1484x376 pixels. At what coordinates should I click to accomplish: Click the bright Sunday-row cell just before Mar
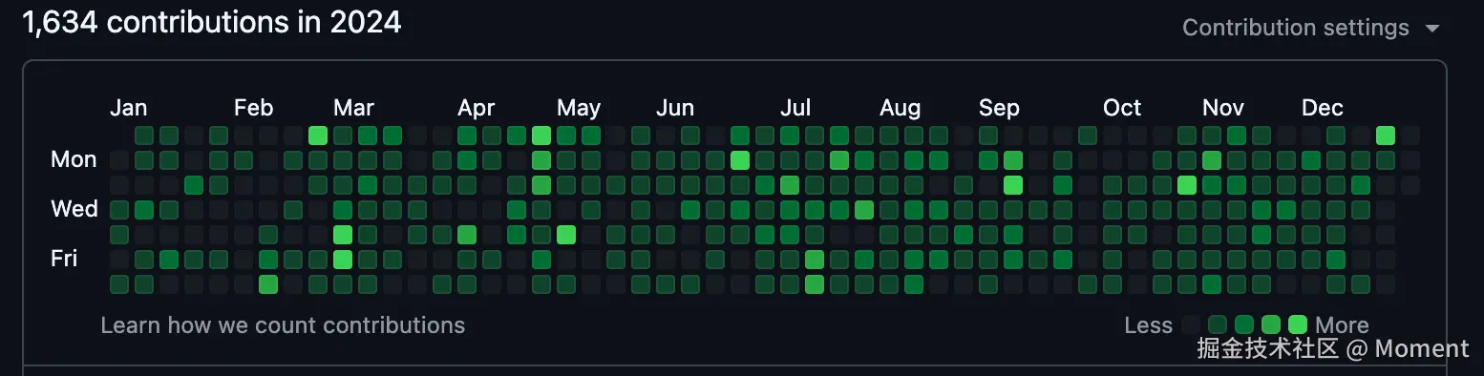[x=318, y=136]
